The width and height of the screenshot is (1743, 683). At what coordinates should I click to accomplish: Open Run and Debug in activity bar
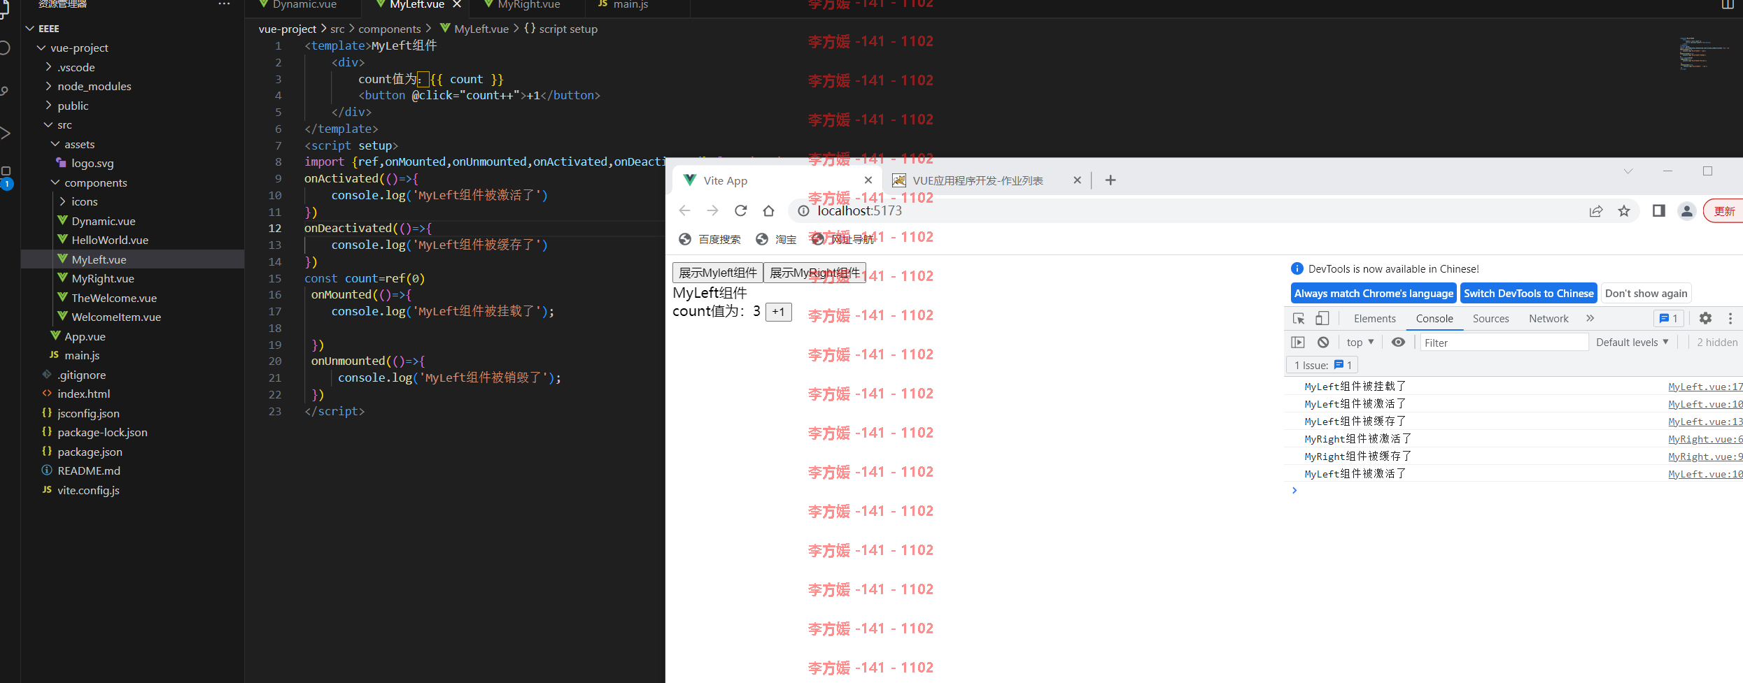[5, 133]
